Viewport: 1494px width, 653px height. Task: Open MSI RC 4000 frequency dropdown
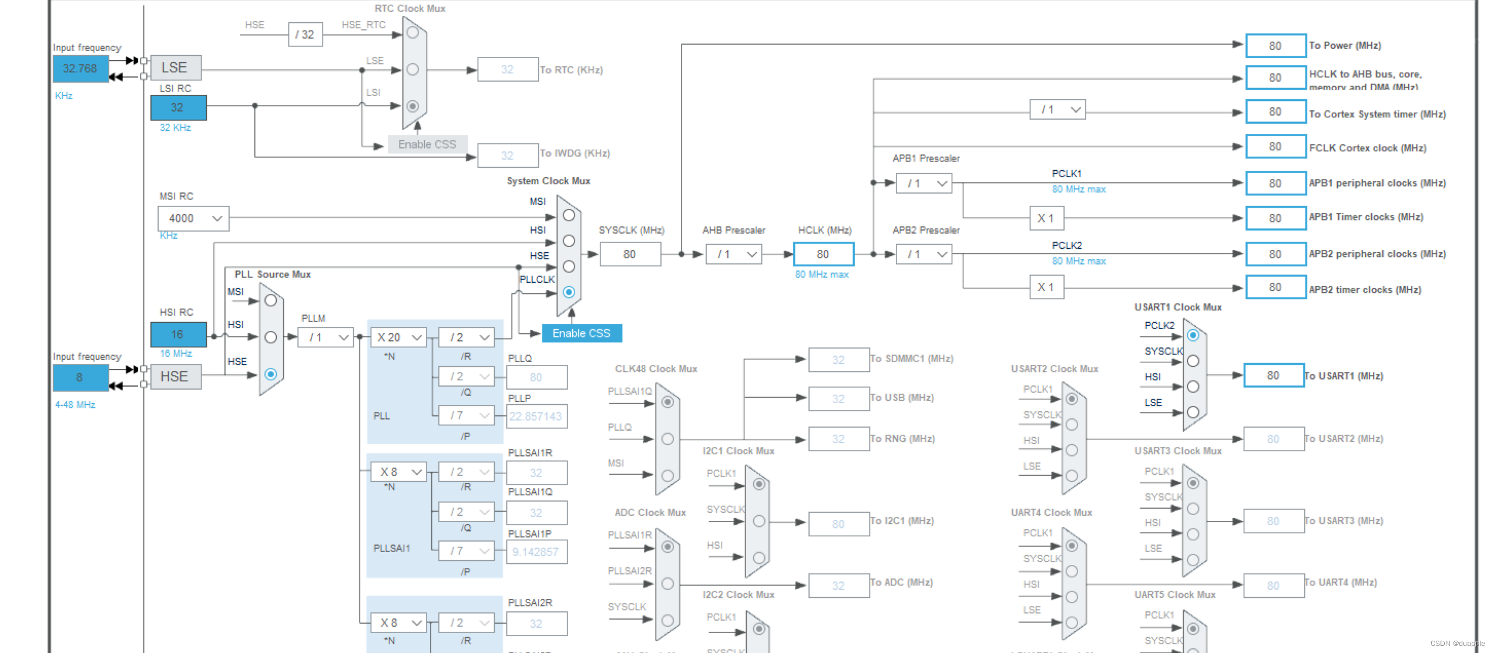coord(193,218)
